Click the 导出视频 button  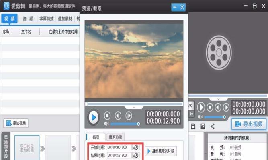[249, 124]
